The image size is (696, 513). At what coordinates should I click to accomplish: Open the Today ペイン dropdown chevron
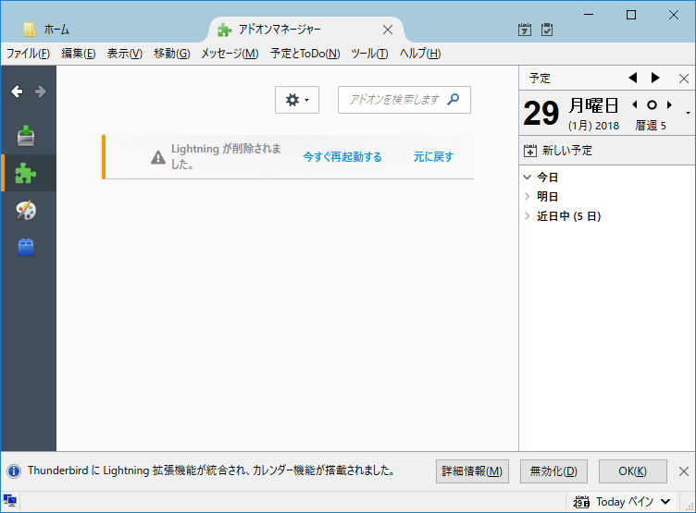pyautogui.click(x=665, y=502)
